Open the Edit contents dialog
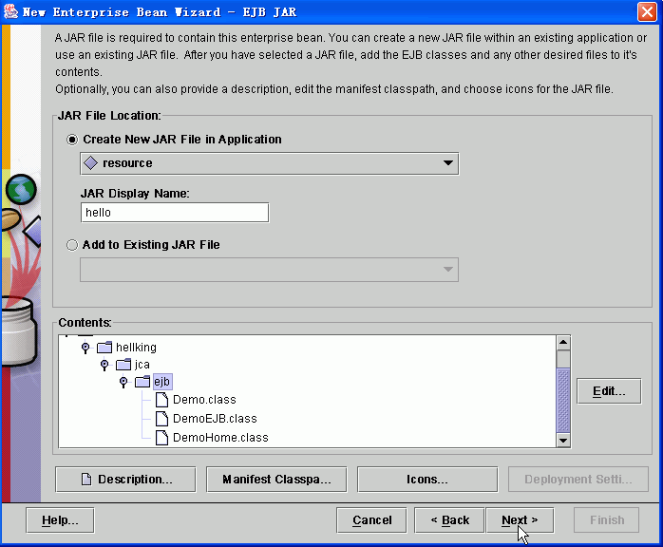 [609, 391]
